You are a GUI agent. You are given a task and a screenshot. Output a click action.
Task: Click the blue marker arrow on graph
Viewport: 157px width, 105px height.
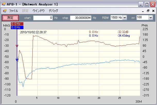coord(17,60)
